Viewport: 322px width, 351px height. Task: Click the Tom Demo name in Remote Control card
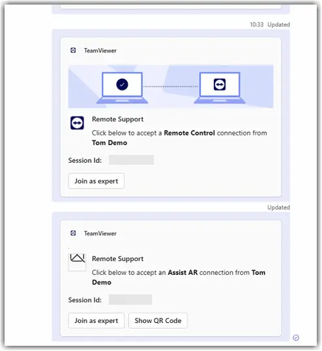110,143
